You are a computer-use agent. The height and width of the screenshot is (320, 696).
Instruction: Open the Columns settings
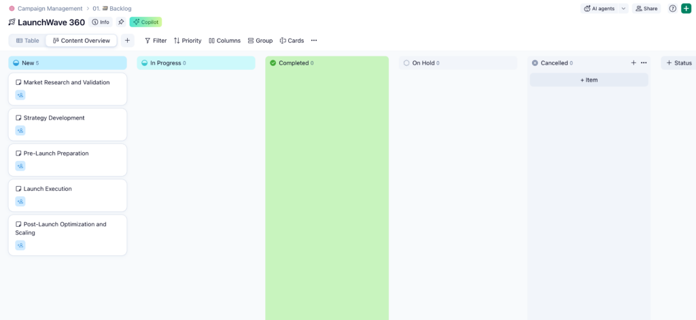224,41
